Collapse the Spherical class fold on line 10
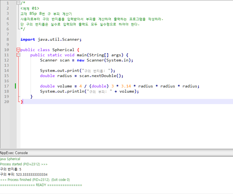The width and height of the screenshot is (233, 194). (x=18, y=50)
